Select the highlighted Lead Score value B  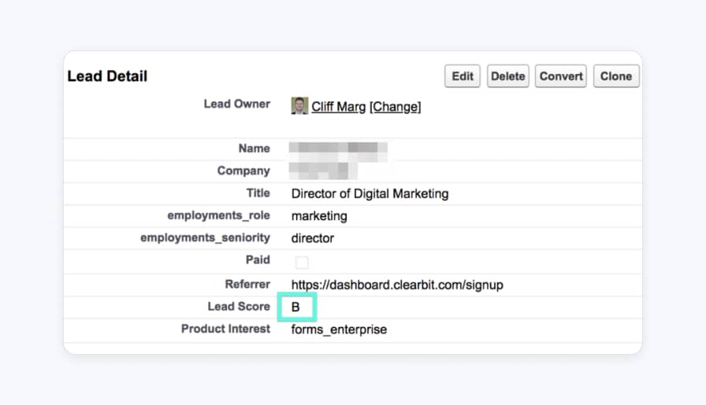pyautogui.click(x=296, y=307)
